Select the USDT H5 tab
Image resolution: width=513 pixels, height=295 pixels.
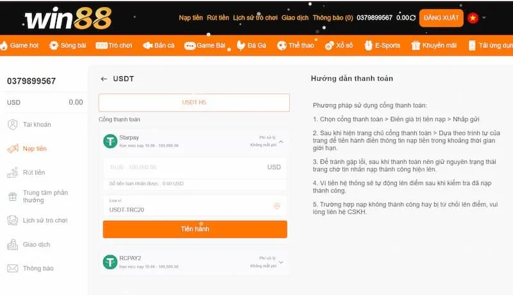[194, 102]
